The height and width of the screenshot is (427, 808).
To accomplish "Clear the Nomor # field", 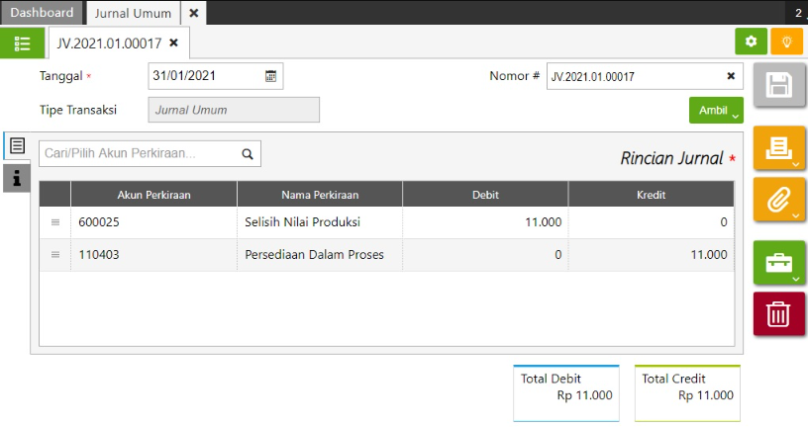I will (731, 76).
